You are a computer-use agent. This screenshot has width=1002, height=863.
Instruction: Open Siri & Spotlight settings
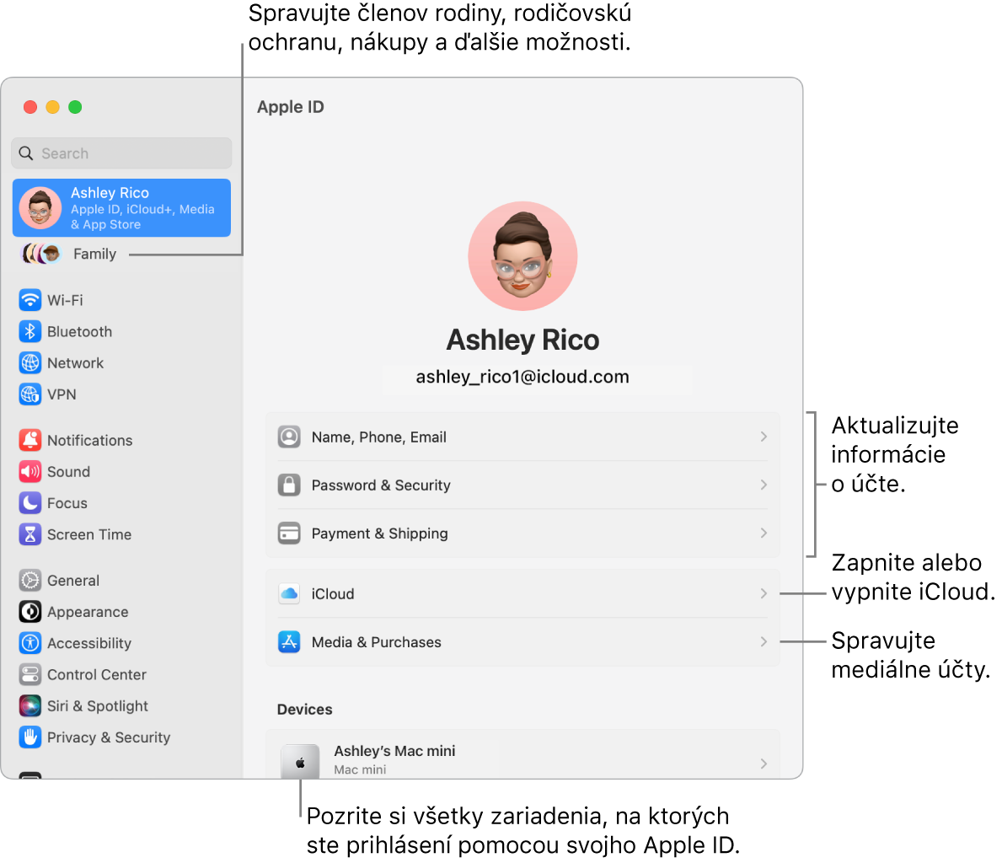coord(29,705)
